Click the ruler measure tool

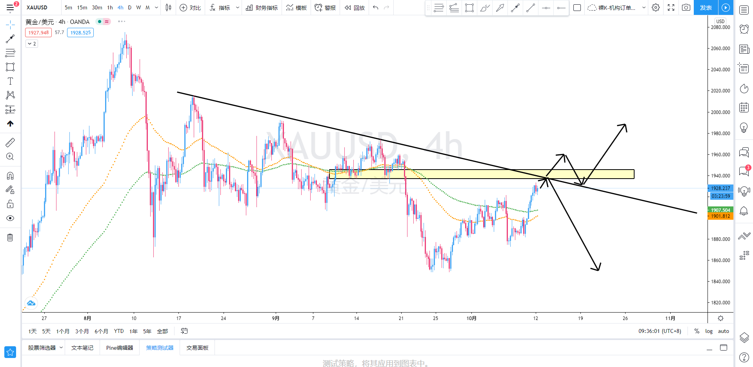tap(10, 142)
